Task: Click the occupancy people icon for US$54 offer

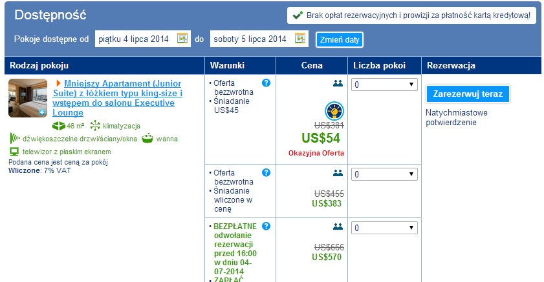Action: tap(338, 83)
